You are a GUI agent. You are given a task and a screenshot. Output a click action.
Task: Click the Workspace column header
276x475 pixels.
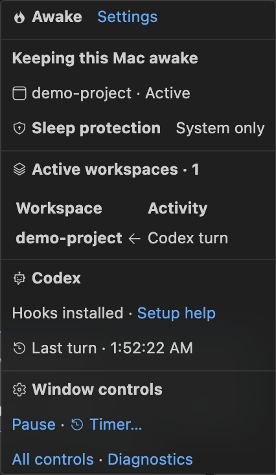click(59, 208)
